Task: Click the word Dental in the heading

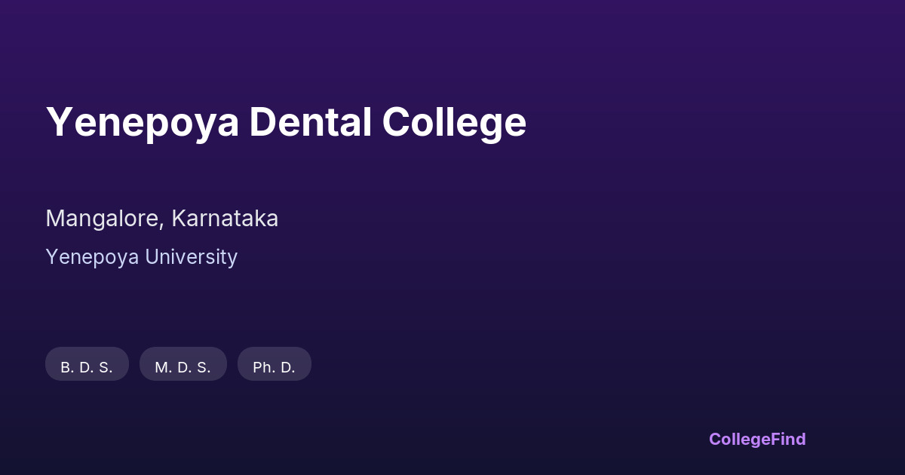Action: point(311,122)
